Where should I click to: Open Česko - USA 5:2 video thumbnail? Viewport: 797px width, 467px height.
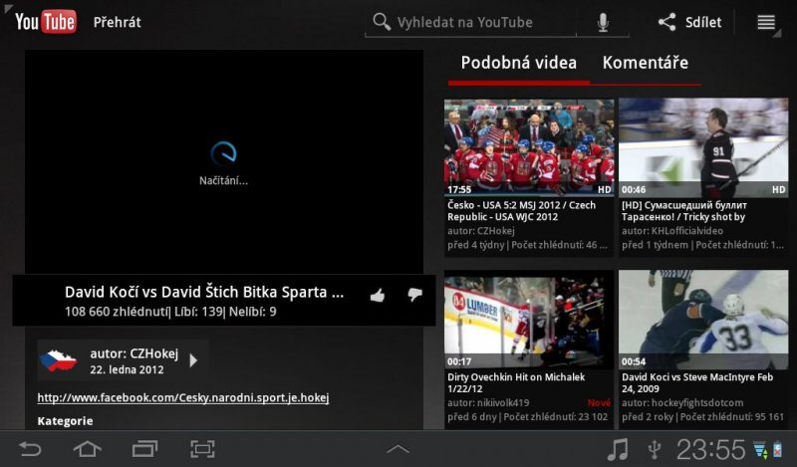point(529,147)
